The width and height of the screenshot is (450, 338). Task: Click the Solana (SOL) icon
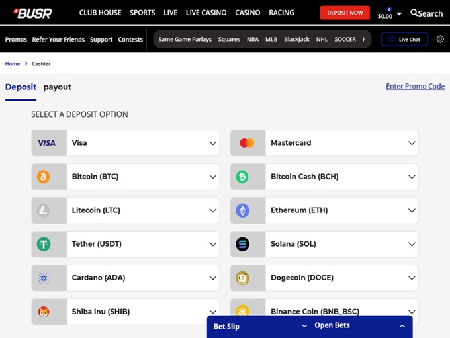(x=243, y=244)
